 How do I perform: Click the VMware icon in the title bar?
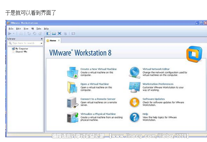coord(8,23)
